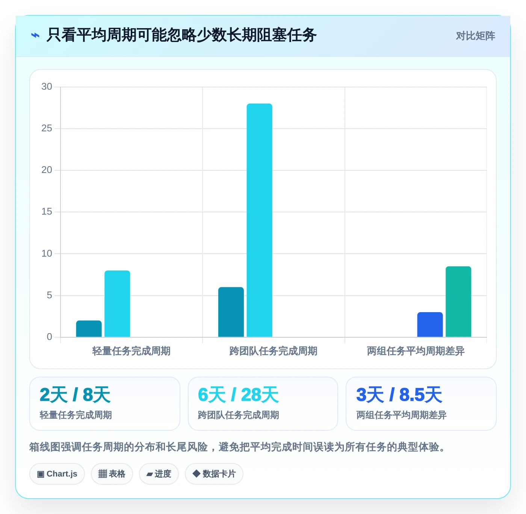Click the 轻量任务完成周期 axis label

point(131,351)
